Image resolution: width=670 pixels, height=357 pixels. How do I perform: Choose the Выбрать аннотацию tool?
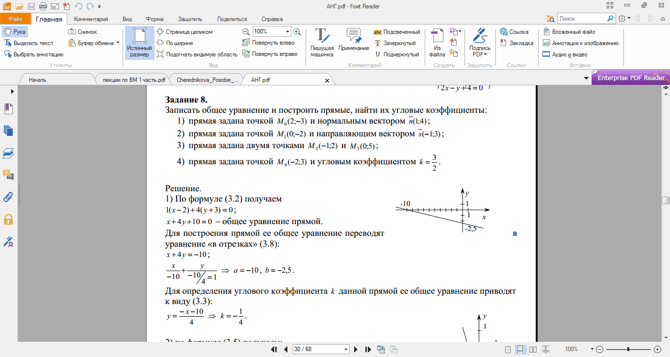click(x=34, y=54)
